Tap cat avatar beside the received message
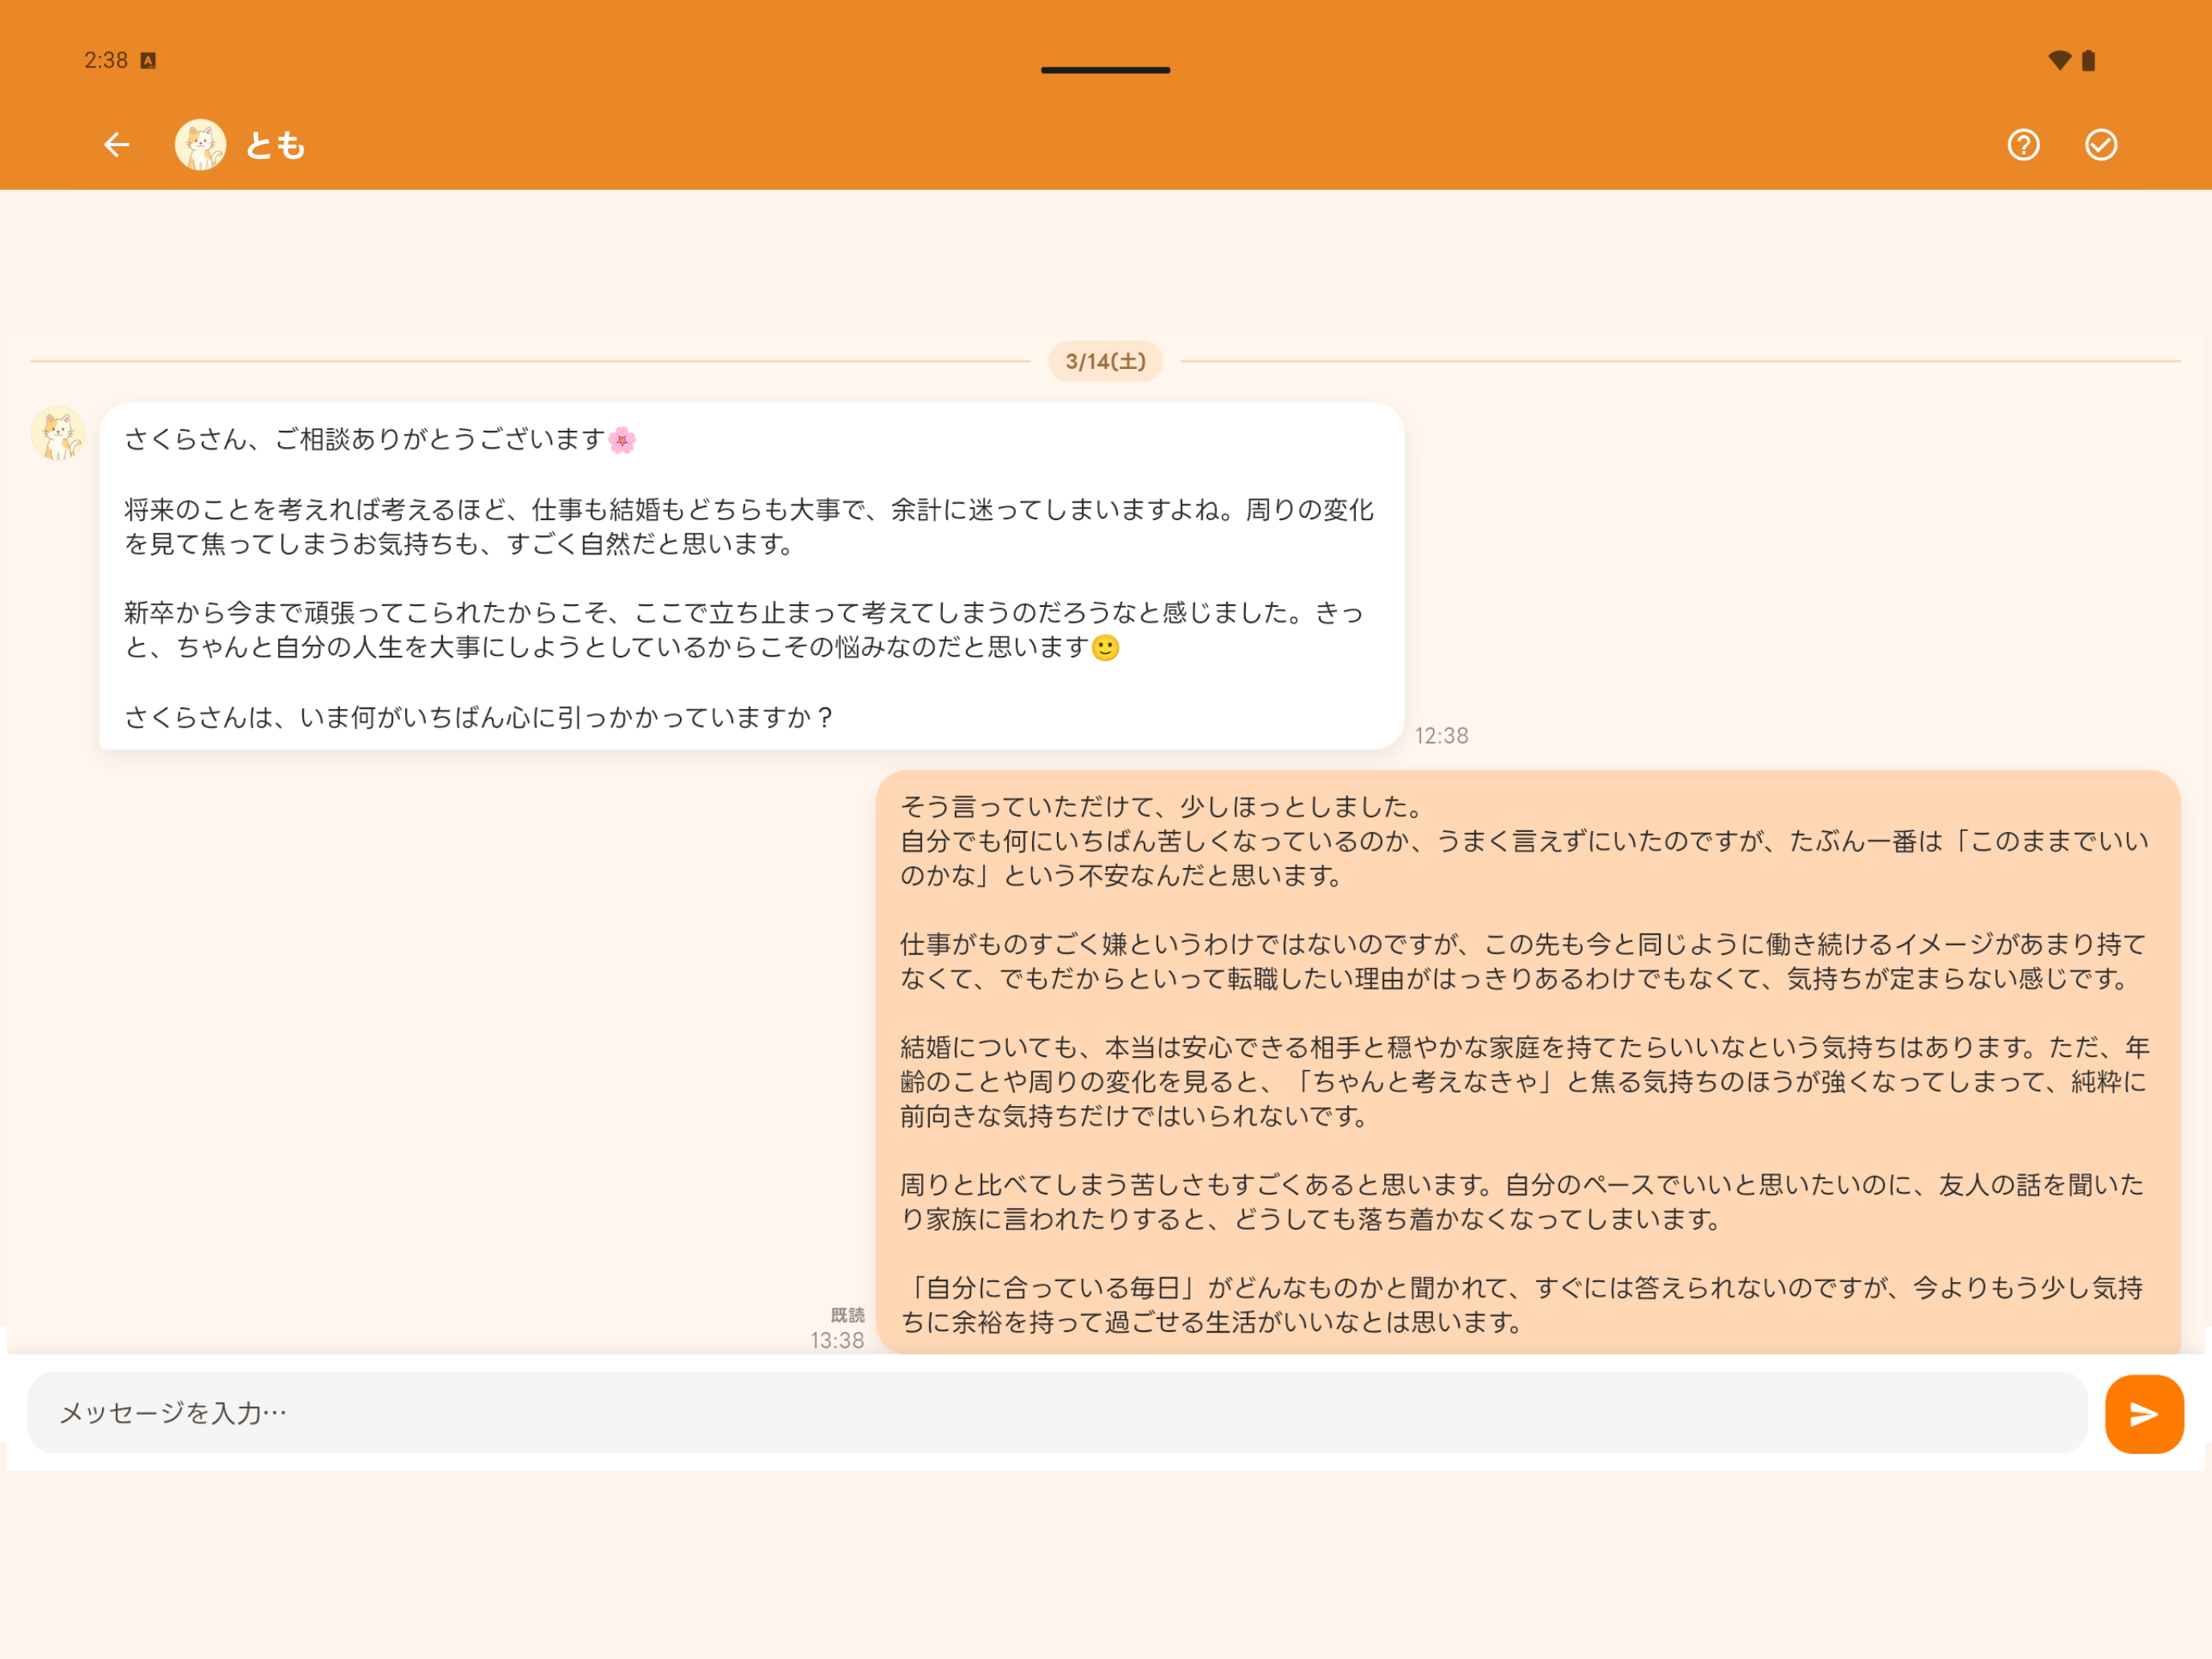The image size is (2212, 1659). point(58,433)
